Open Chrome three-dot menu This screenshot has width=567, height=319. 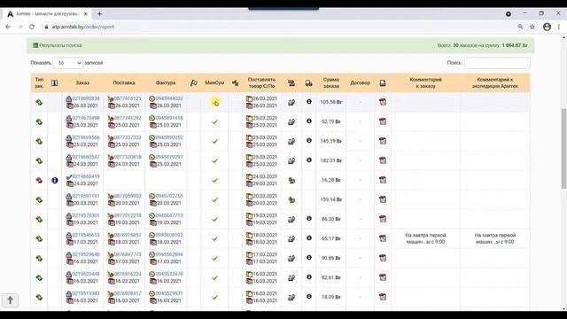(559, 27)
